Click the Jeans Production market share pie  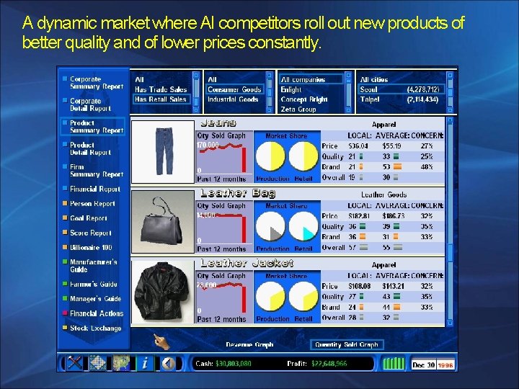tap(270, 156)
